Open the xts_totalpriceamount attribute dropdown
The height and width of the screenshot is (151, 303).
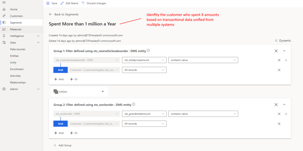click(144, 60)
